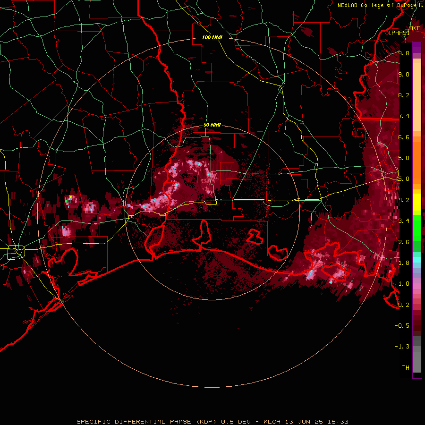Click the 5.8 scale value

point(404,158)
